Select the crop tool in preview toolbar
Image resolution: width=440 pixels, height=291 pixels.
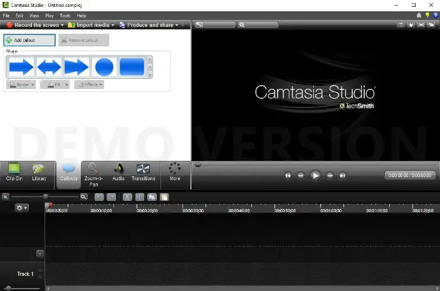coord(401,25)
